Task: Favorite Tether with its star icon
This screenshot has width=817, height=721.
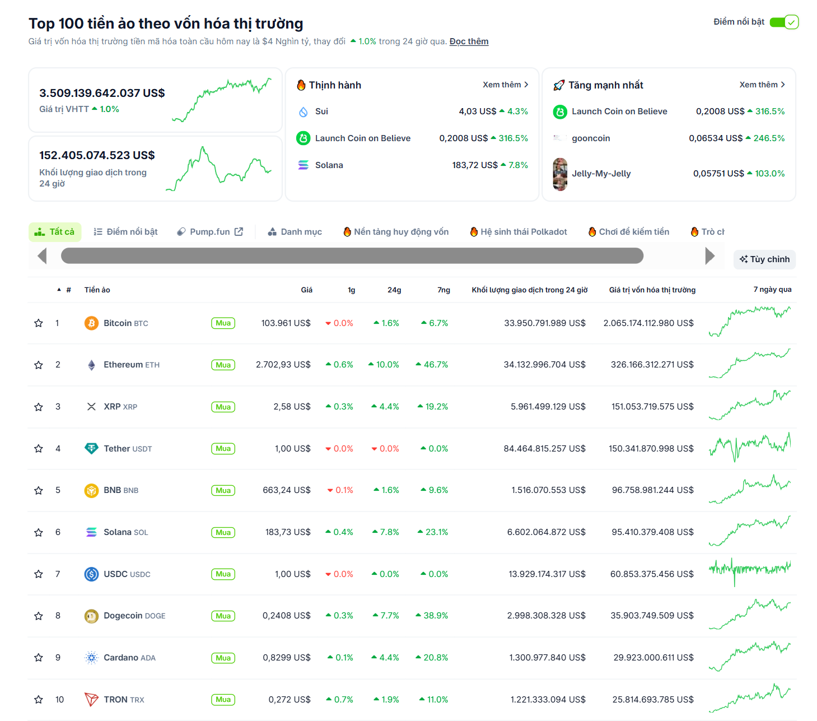Action: click(39, 449)
